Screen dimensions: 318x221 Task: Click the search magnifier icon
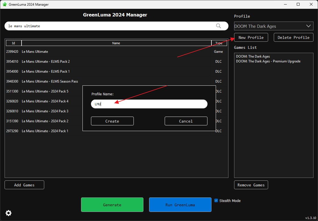219,26
